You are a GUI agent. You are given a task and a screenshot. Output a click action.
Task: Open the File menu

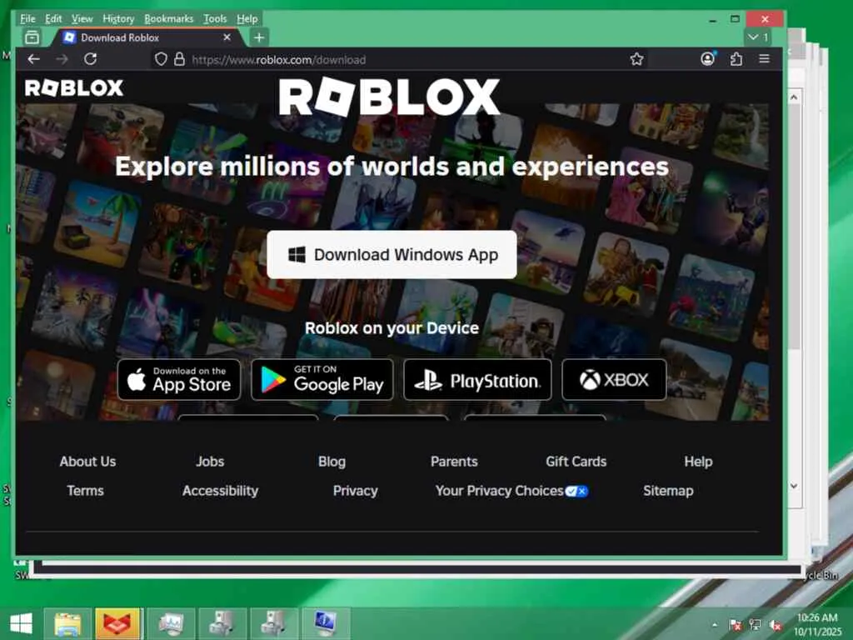click(27, 18)
